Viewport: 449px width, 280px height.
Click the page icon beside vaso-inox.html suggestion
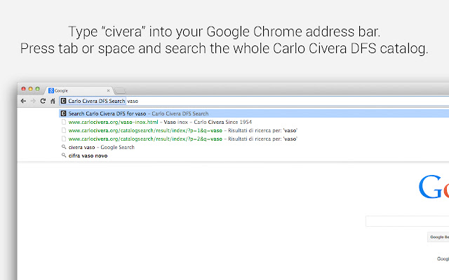(x=64, y=122)
